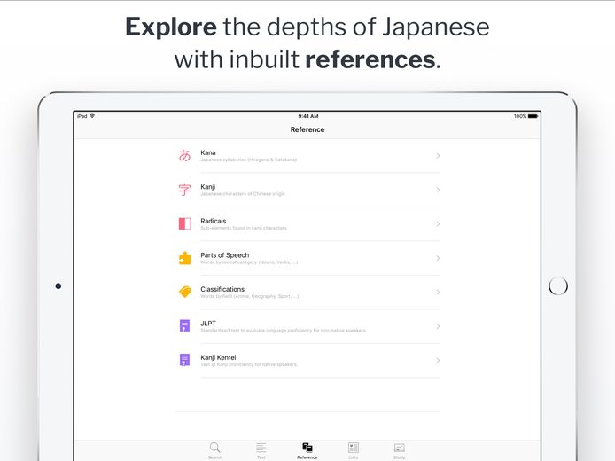Tap the battery icon in status bar
Viewport: 615px width, 461px height.
click(533, 116)
